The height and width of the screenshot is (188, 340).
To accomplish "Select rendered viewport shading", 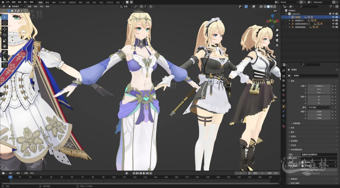I will point(275,7).
